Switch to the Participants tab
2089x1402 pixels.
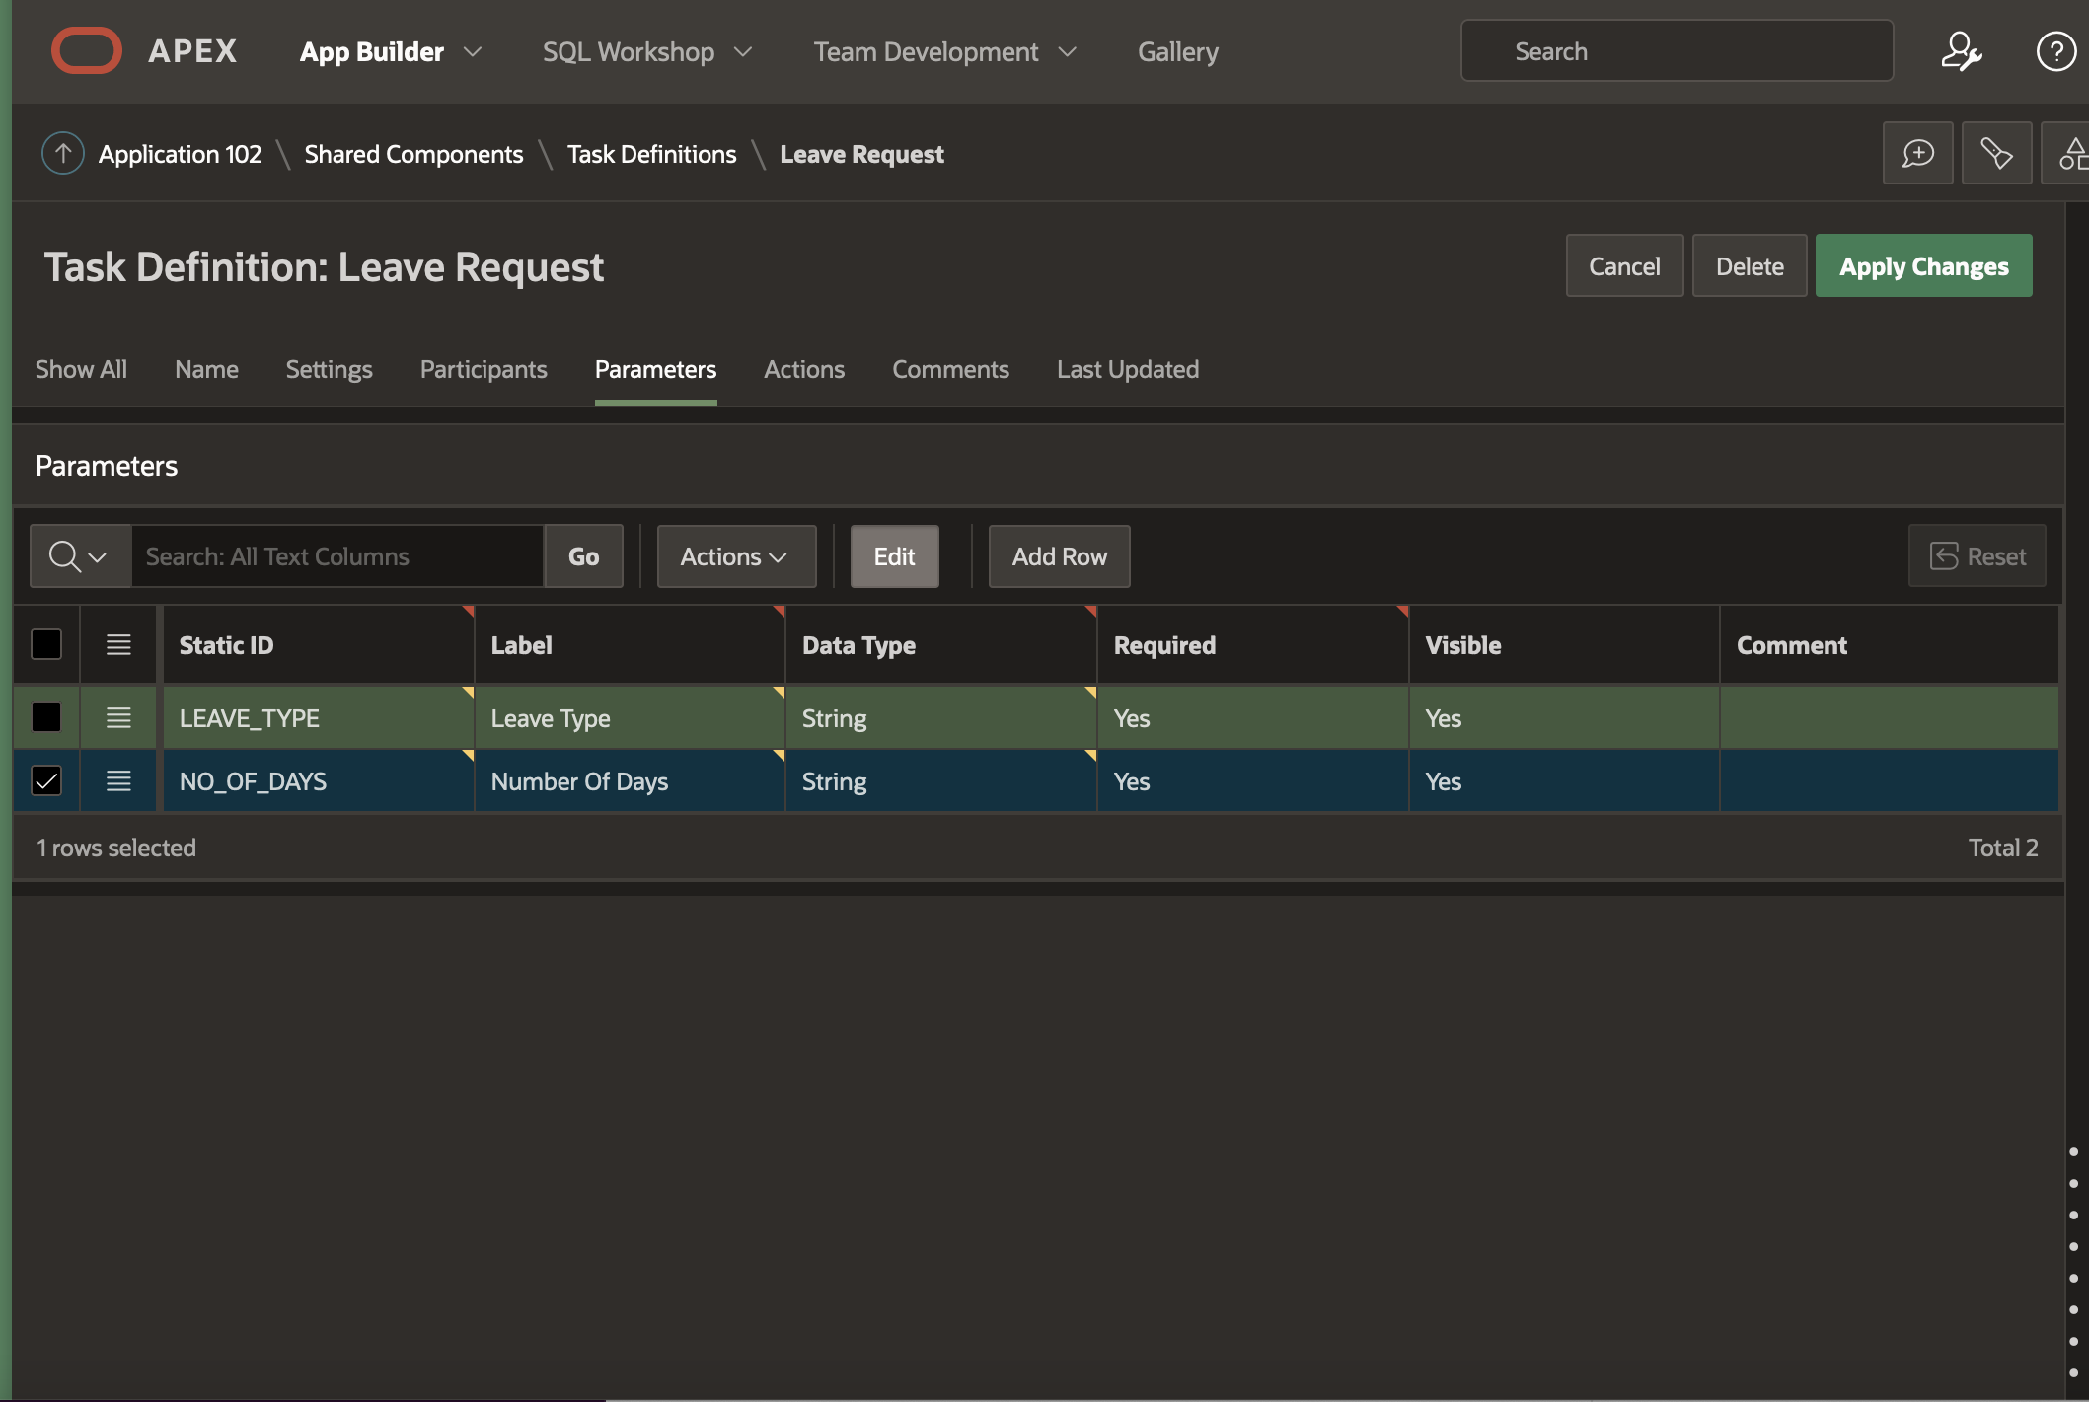click(483, 369)
